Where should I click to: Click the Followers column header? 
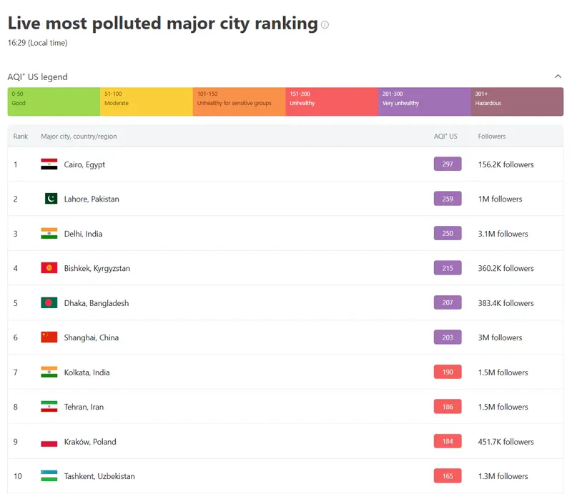point(492,137)
